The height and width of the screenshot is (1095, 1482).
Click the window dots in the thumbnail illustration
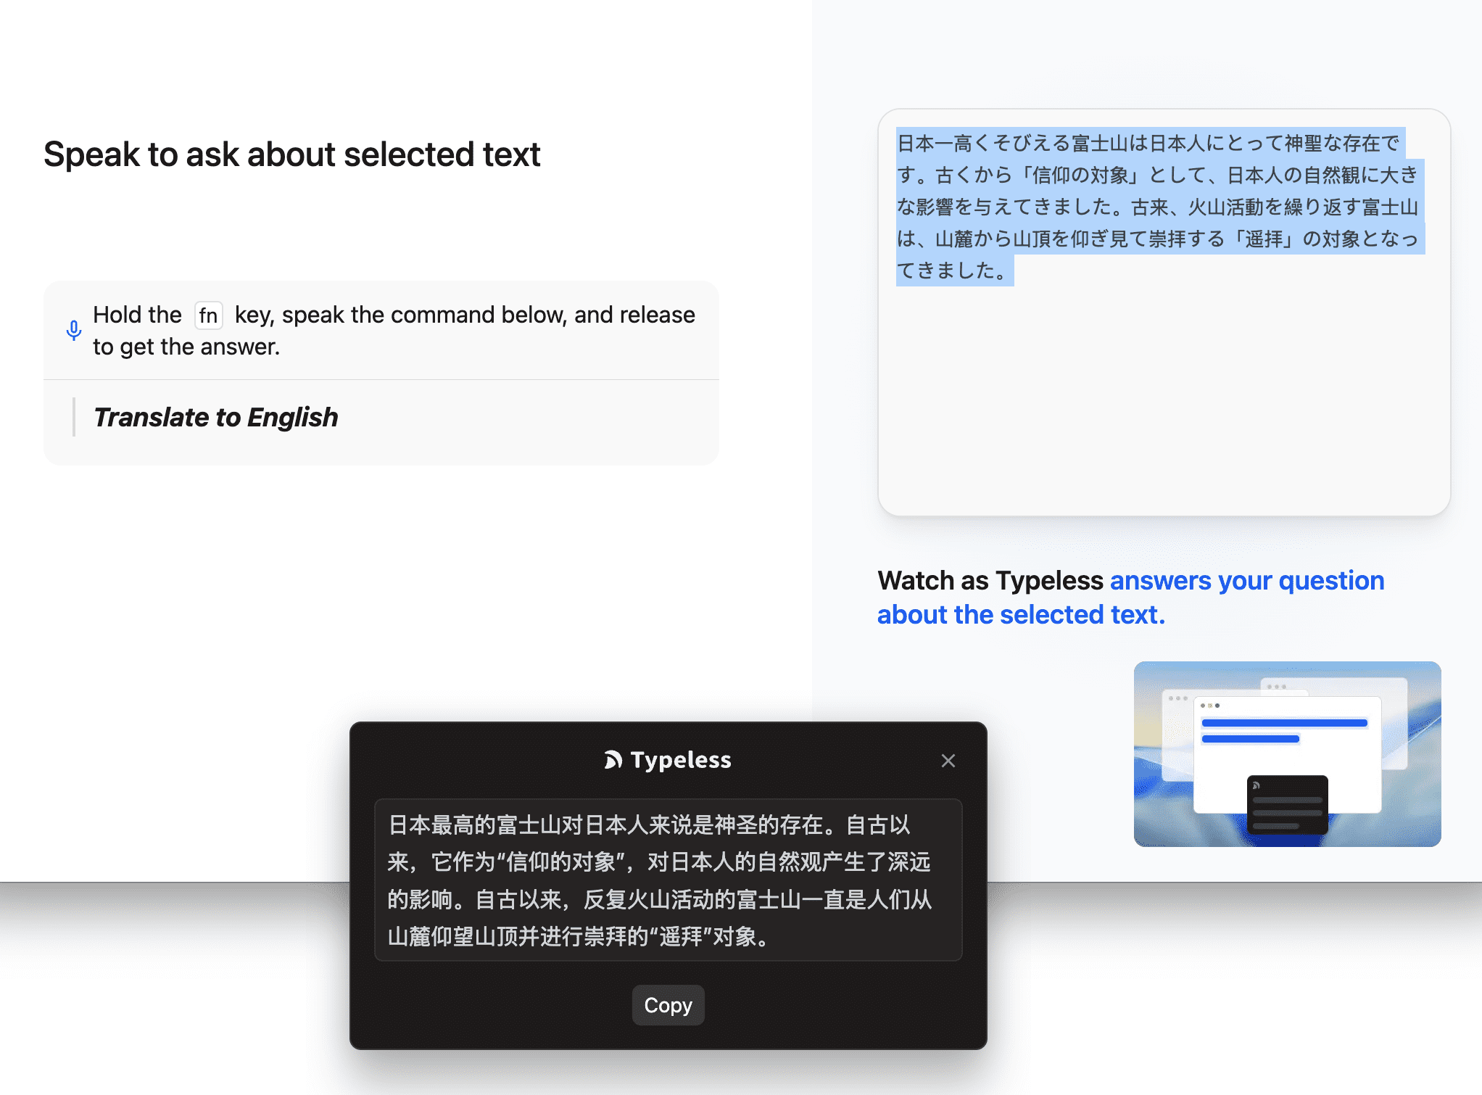click(x=1209, y=706)
